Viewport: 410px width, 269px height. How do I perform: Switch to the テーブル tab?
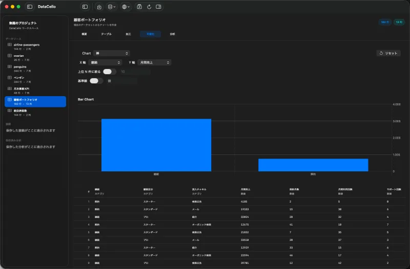tap(106, 34)
